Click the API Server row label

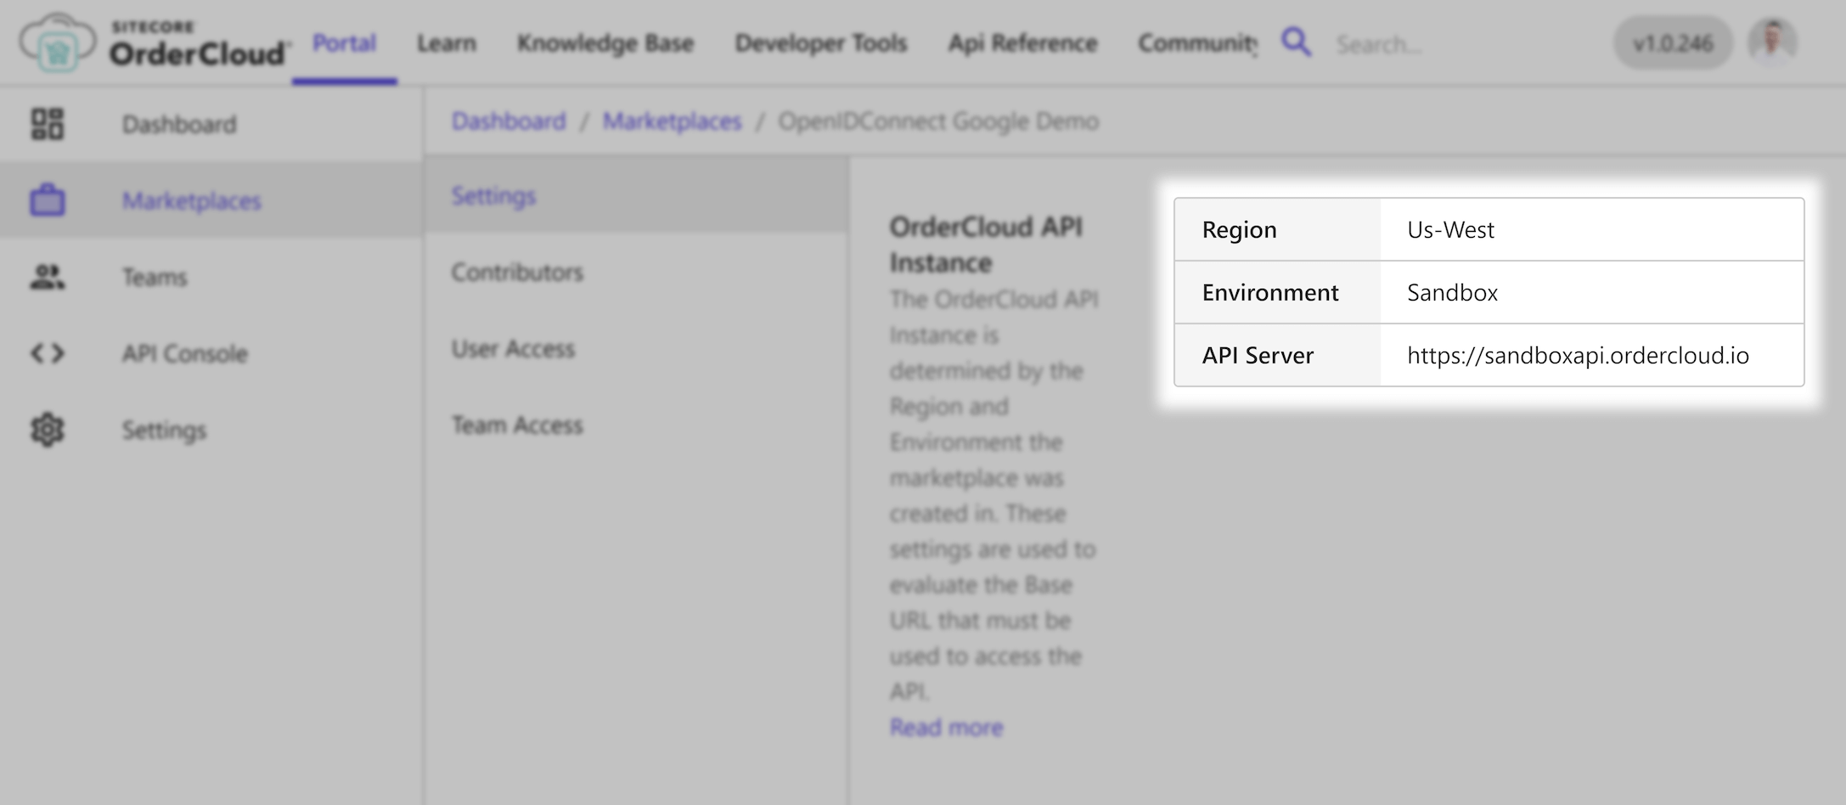click(1258, 355)
